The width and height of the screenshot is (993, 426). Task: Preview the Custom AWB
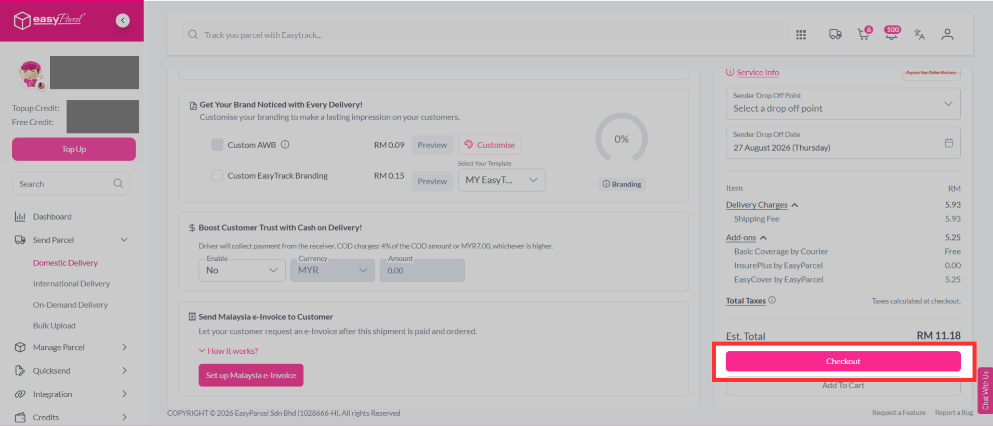click(432, 145)
